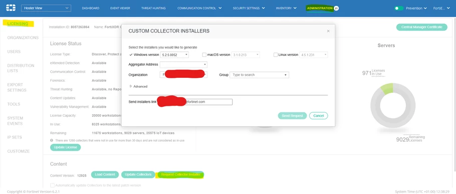Open the Communication Control menu
This screenshot has width=456, height=194.
tap(199, 8)
